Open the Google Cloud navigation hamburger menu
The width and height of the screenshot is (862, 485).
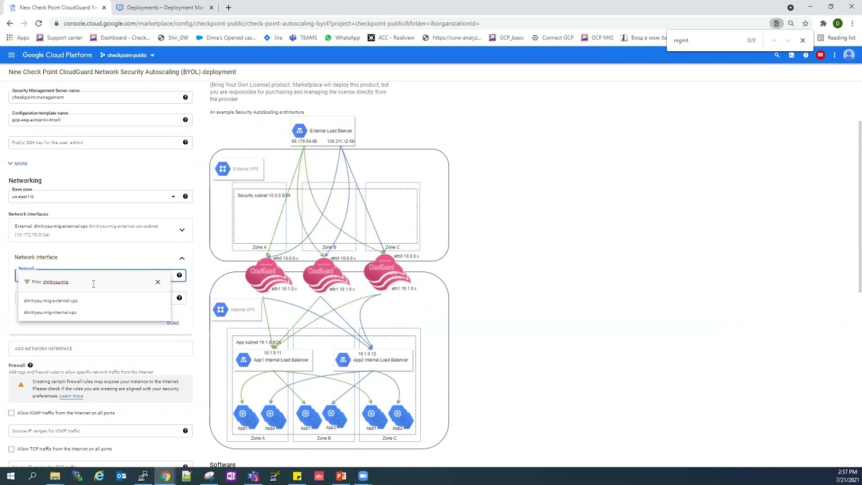[11, 55]
